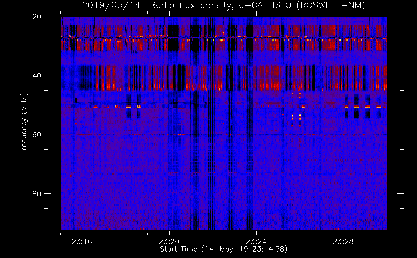The height and width of the screenshot is (258, 417).
Task: Click the 23:24 time tick label
Action: click(256, 242)
